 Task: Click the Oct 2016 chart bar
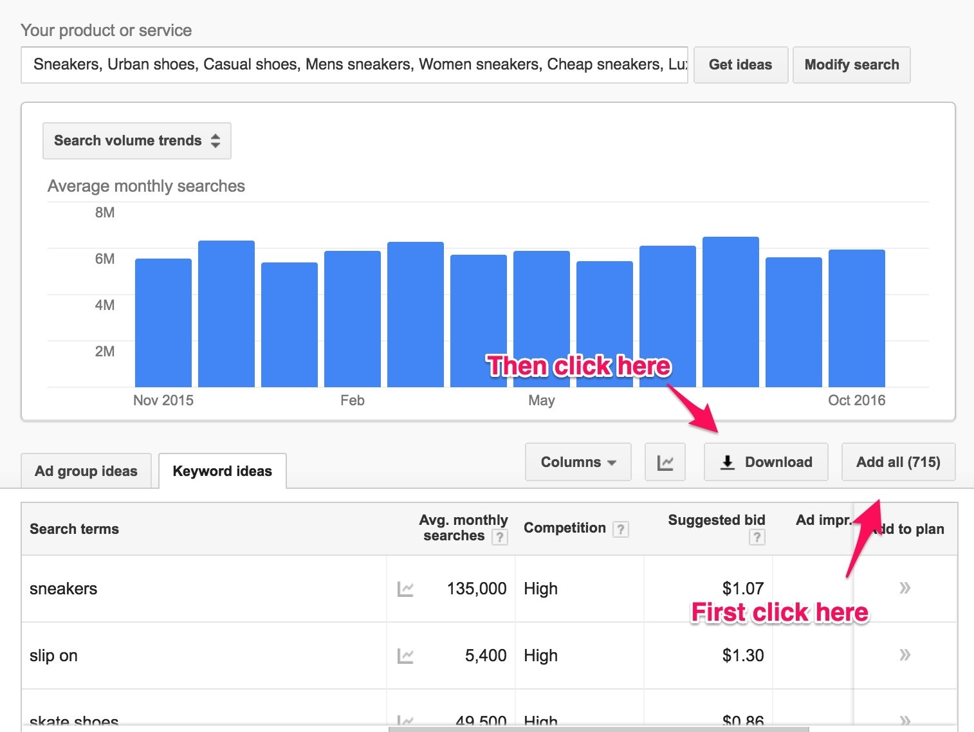coord(856,318)
